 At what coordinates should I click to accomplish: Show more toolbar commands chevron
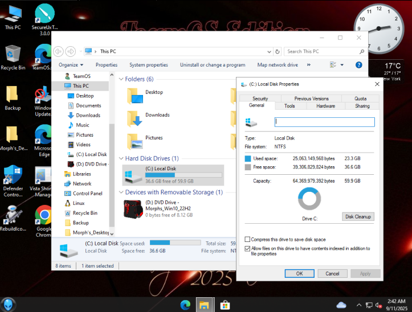click(309, 65)
